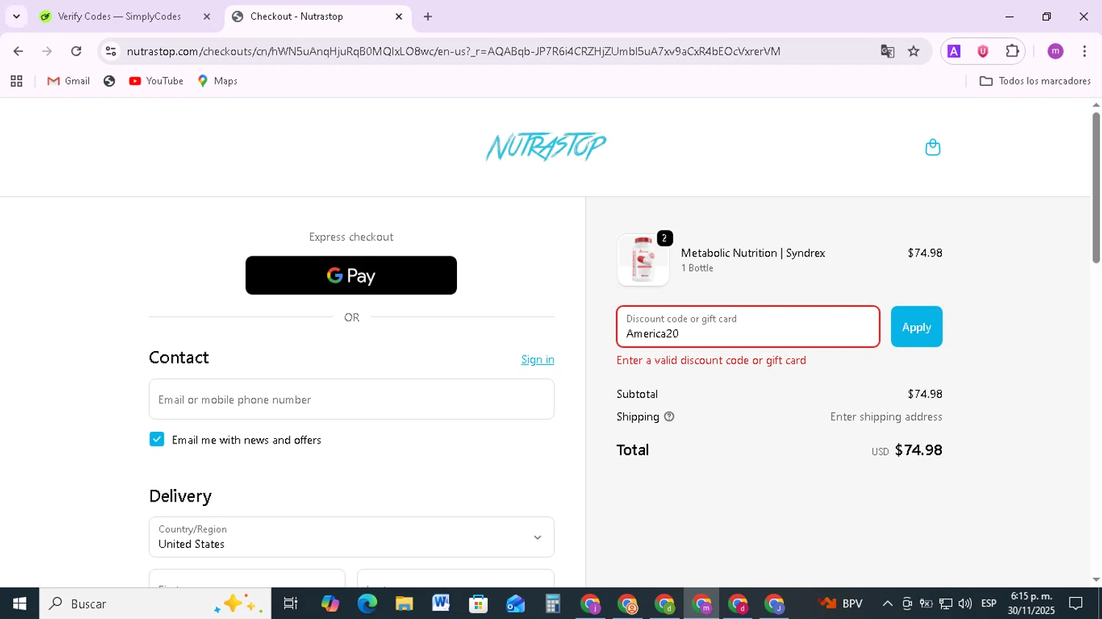The height and width of the screenshot is (619, 1102).
Task: Open Windows Start menu
Action: coord(20,604)
